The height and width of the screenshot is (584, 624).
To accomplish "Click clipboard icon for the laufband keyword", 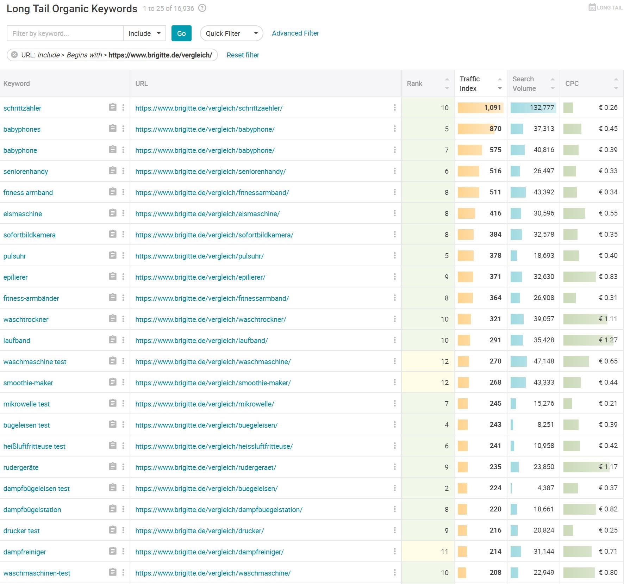I will pyautogui.click(x=112, y=340).
